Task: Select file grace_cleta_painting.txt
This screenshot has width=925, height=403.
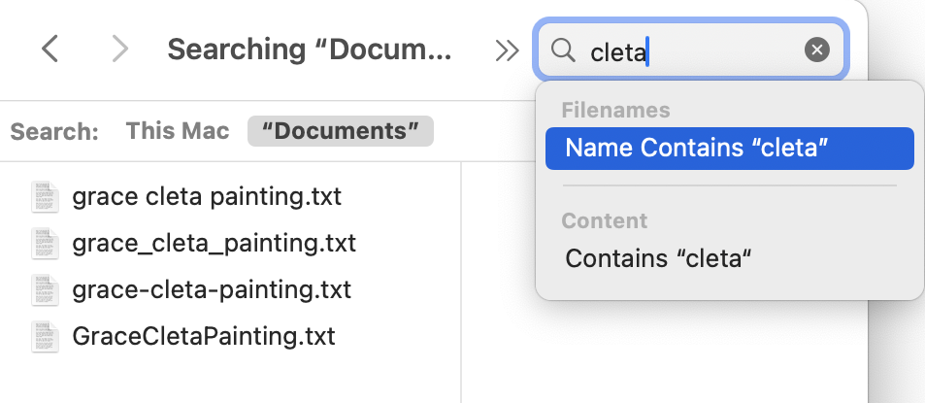Action: (x=215, y=243)
